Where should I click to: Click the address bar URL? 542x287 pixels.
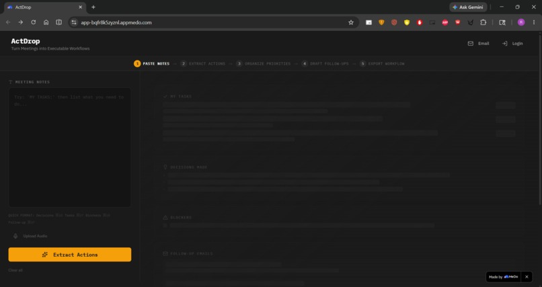click(116, 22)
